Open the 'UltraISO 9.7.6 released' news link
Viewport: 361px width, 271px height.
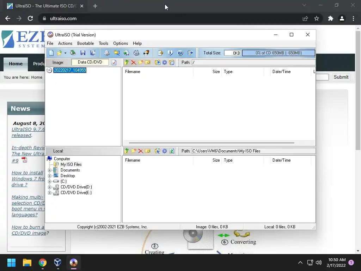click(x=28, y=132)
